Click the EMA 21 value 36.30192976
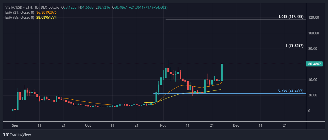328x140 pixels. tap(47, 12)
